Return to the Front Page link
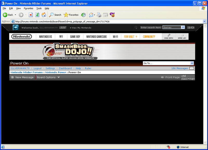 point(172,77)
